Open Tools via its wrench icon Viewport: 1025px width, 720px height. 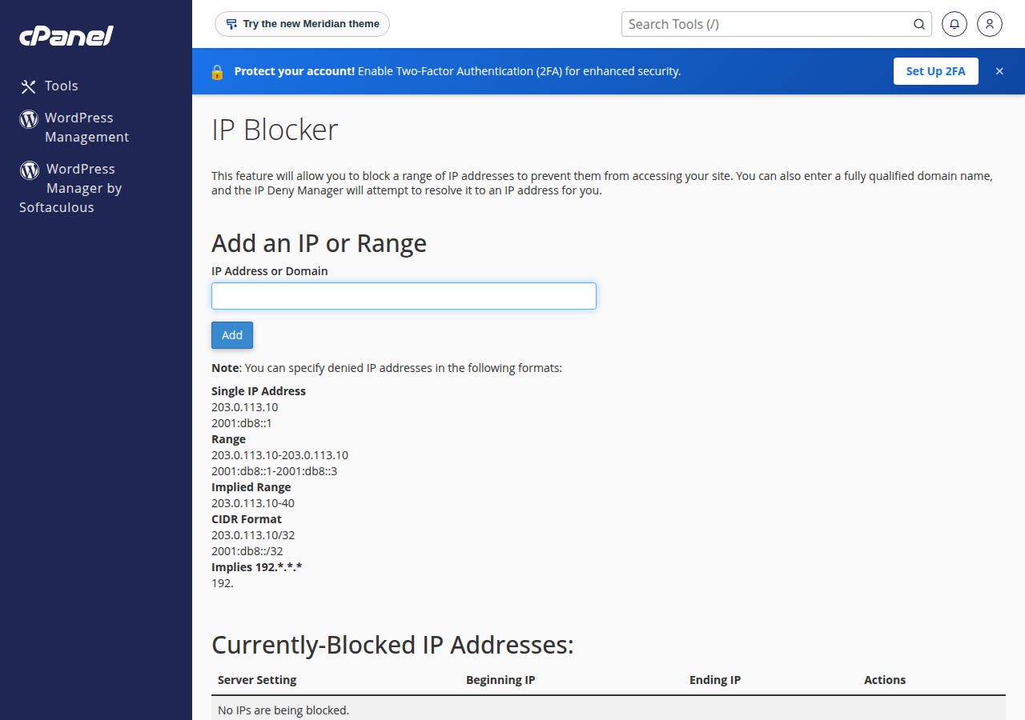pyautogui.click(x=29, y=86)
